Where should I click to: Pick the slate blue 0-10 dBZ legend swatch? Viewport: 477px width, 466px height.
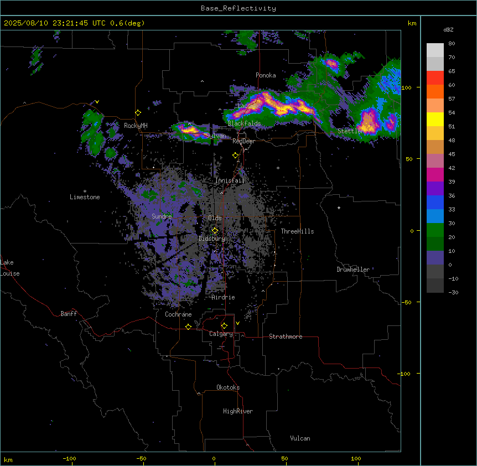pos(435,258)
